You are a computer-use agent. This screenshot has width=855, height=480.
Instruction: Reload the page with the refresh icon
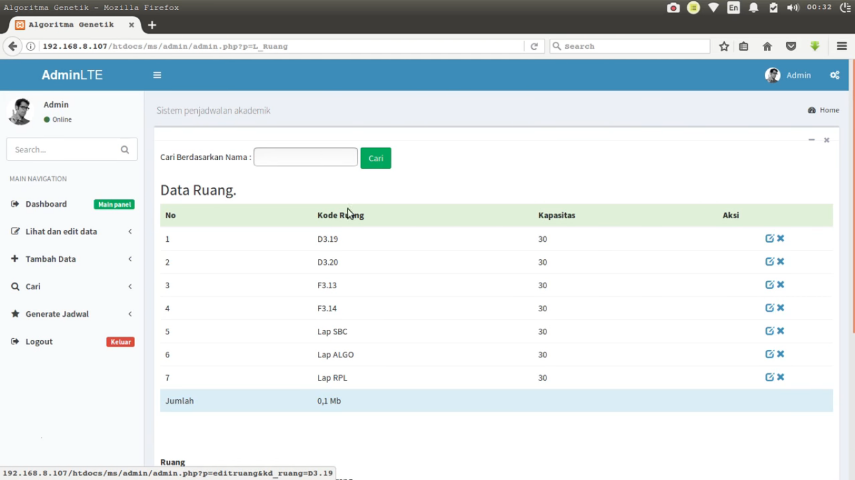coord(534,46)
